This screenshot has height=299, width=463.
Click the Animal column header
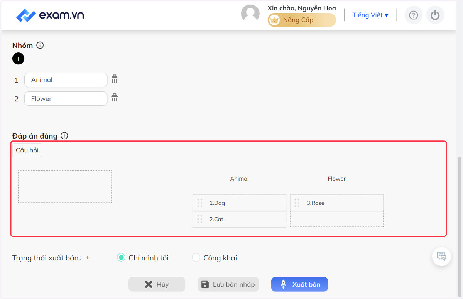239,179
